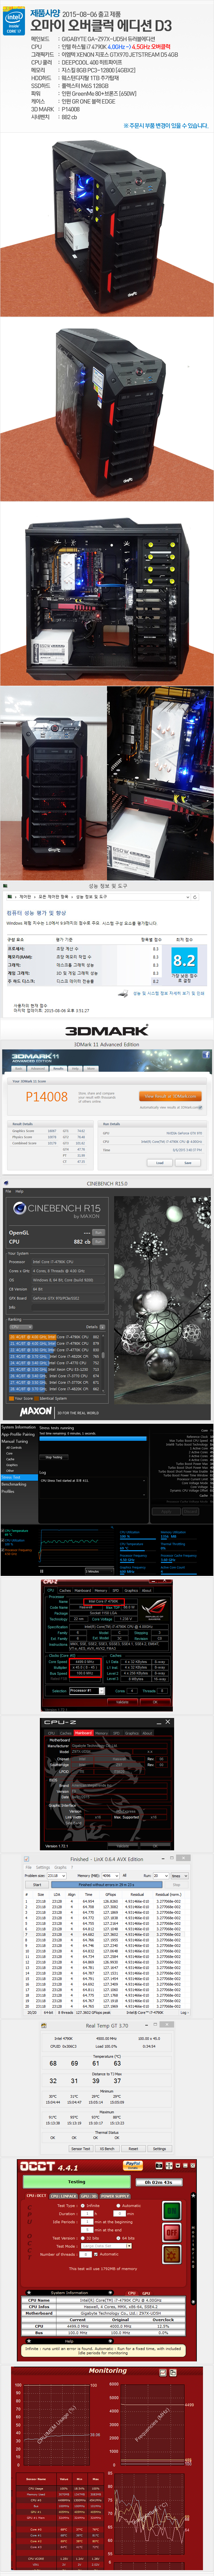
Task: Click the Load button in 3DMark 11
Action: pos(159,1163)
